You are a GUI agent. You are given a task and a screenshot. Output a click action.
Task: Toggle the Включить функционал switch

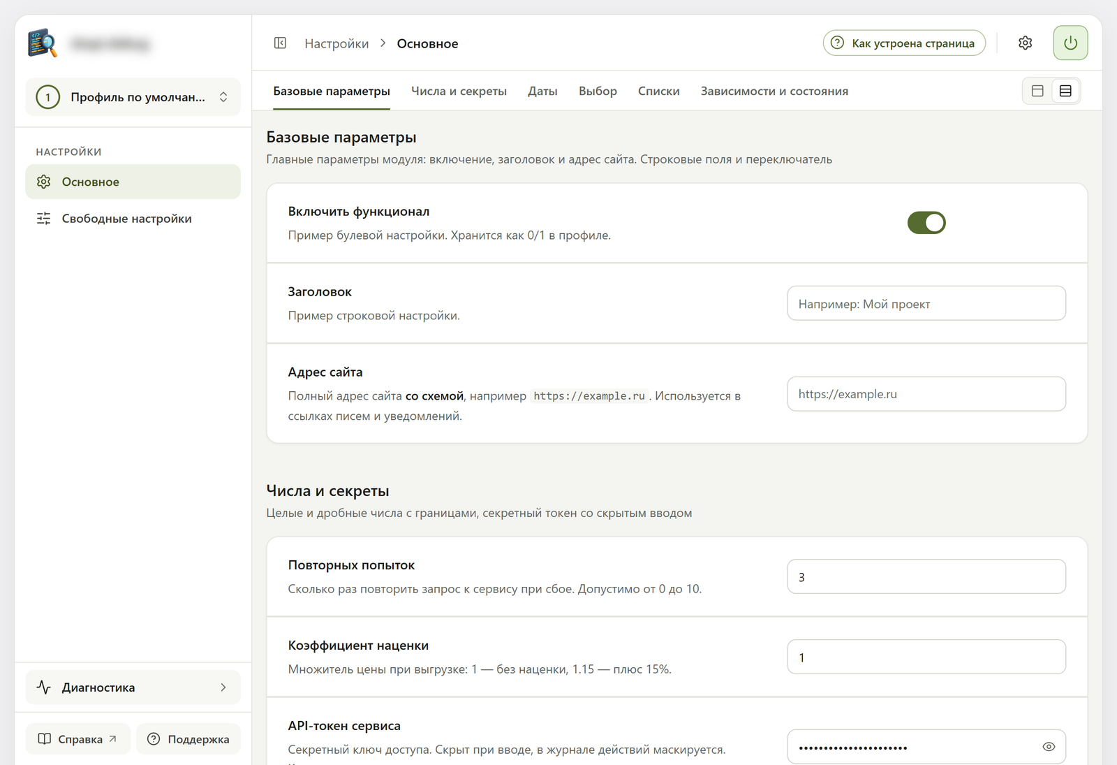(x=926, y=223)
